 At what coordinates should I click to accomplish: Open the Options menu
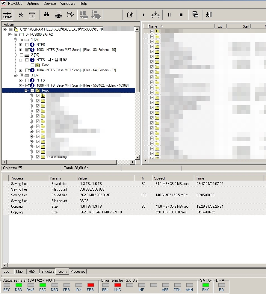pos(33,3)
